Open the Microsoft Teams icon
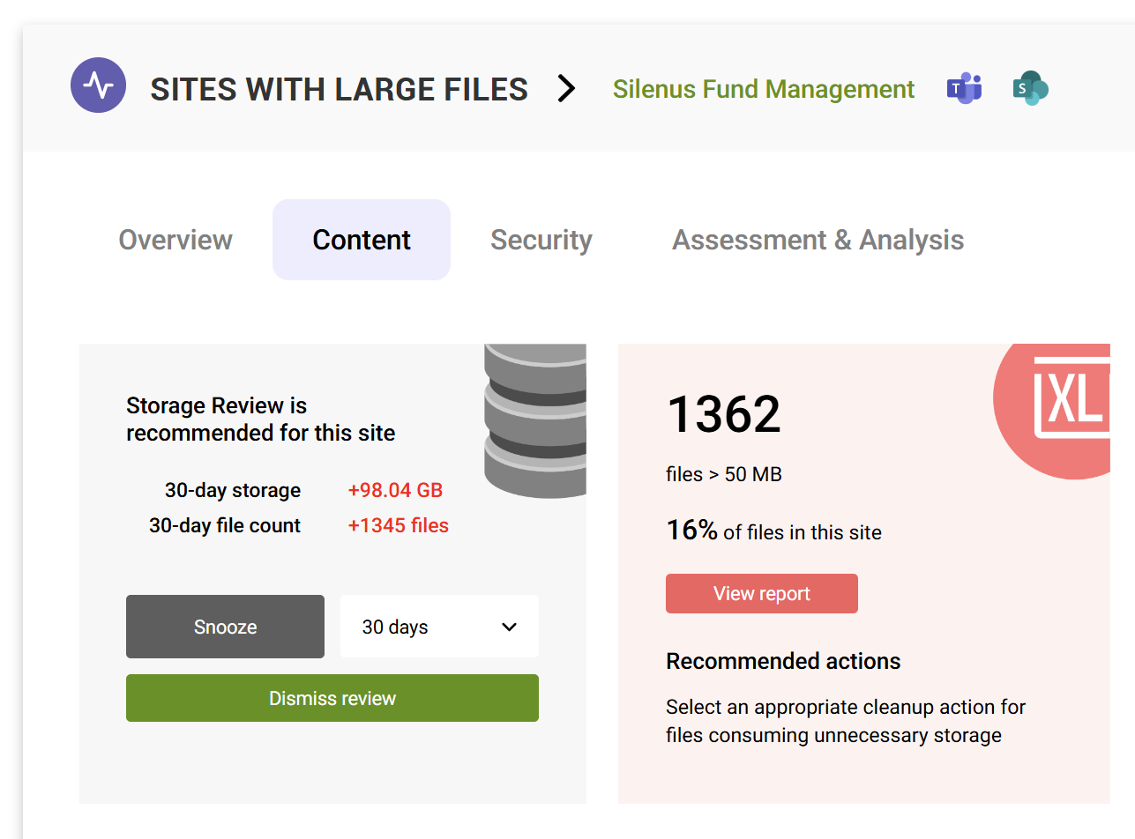This screenshot has height=839, width=1135. coord(964,88)
